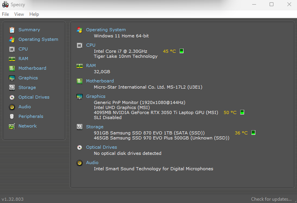The image size is (297, 203).
Task: Maximize the Speccy window
Action: (x=272, y=4)
